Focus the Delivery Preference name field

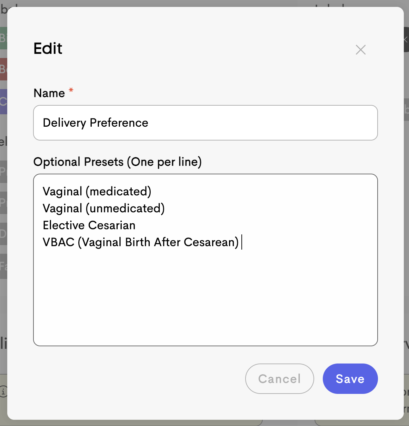coord(206,123)
